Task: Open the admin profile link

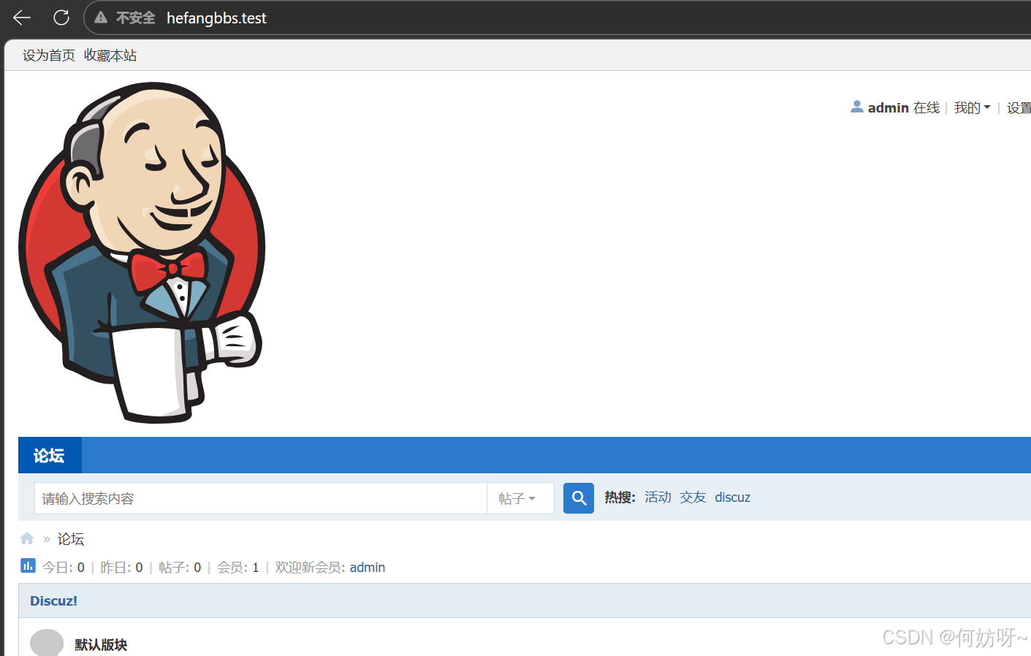Action: click(888, 107)
